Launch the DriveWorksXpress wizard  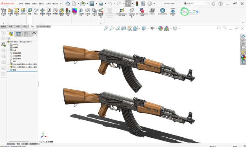pos(142,12)
